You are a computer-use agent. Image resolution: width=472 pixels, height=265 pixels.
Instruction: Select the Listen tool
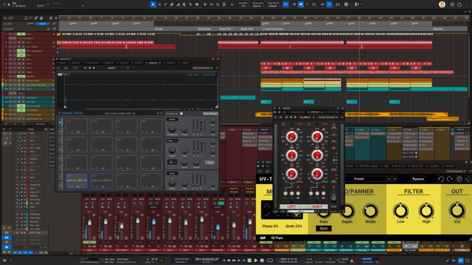pos(197,5)
